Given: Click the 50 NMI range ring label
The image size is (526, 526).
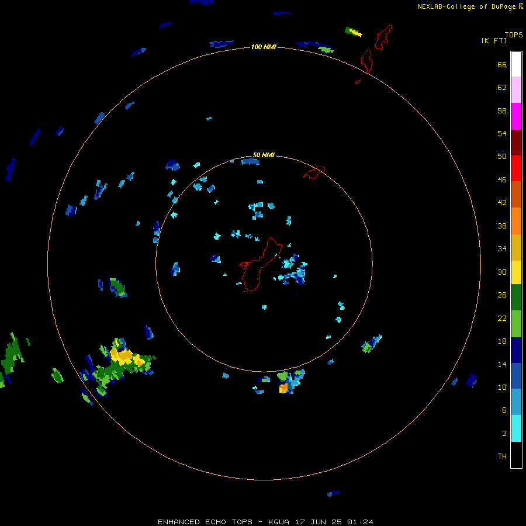Looking at the screenshot, I should pyautogui.click(x=264, y=155).
